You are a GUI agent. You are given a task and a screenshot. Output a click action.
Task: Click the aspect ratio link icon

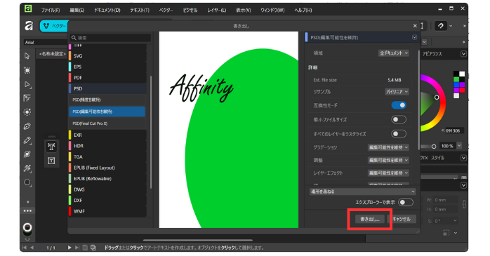(x=464, y=204)
